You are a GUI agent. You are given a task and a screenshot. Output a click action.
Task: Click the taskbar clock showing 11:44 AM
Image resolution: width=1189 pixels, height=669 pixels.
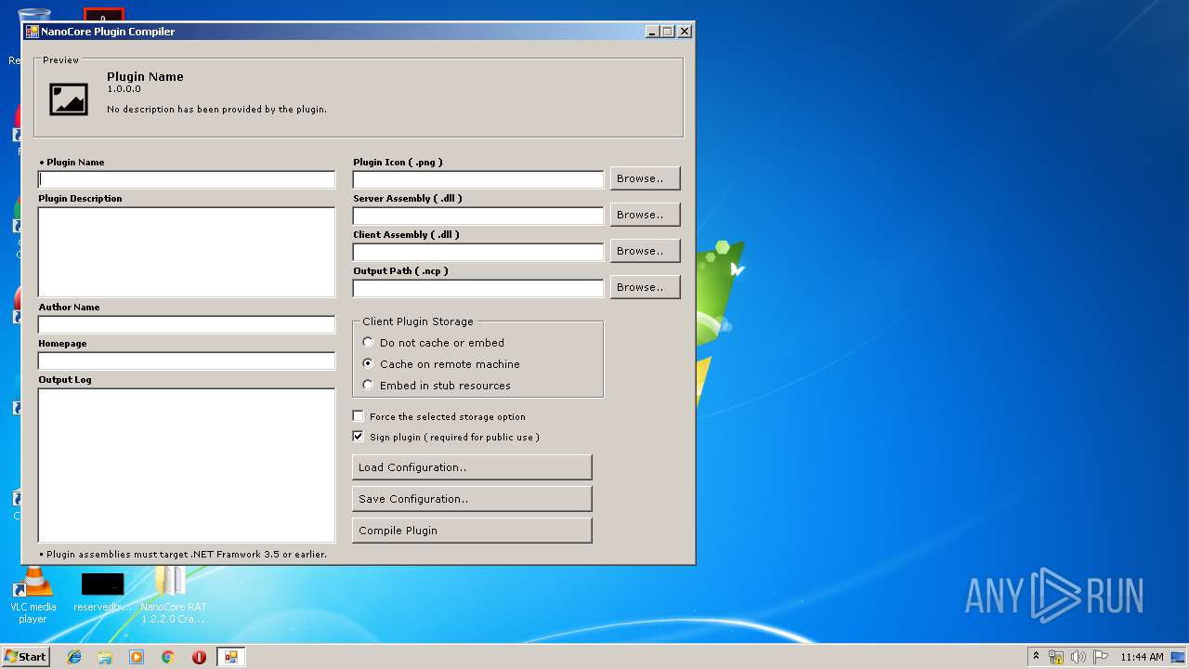(1142, 657)
